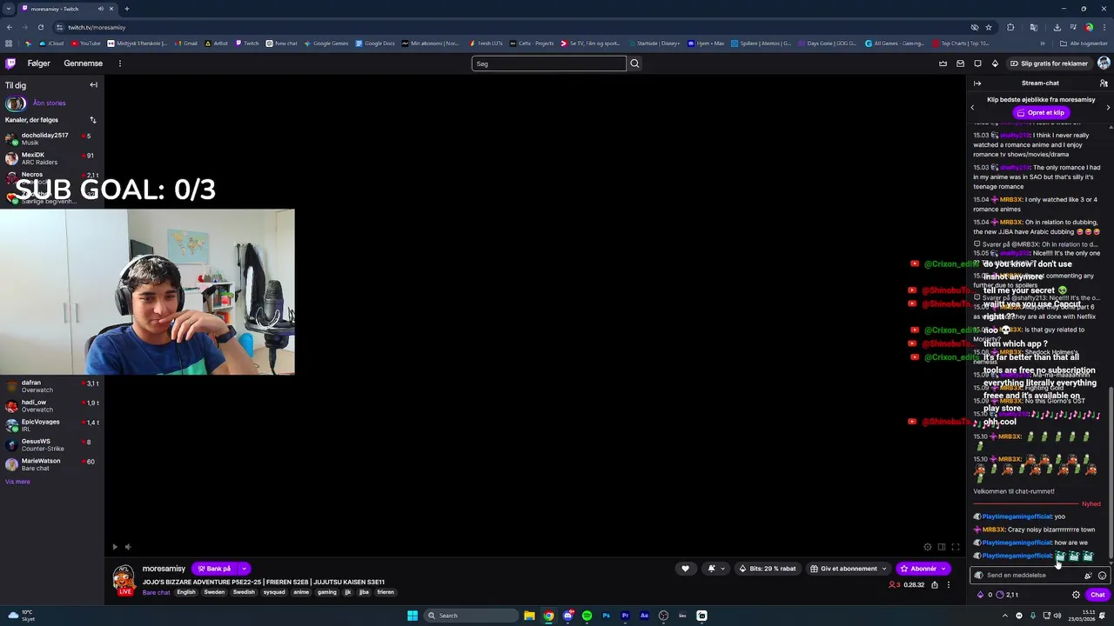Open the notifications inbox icon
Screen dimensions: 1114x626
click(x=960, y=63)
